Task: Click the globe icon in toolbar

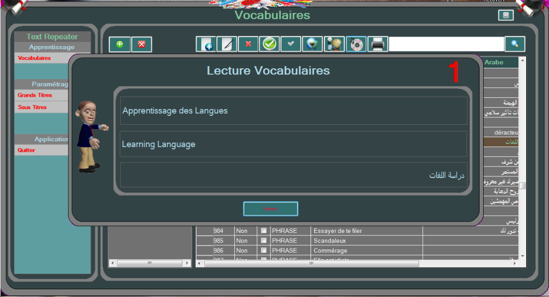Action: click(313, 44)
